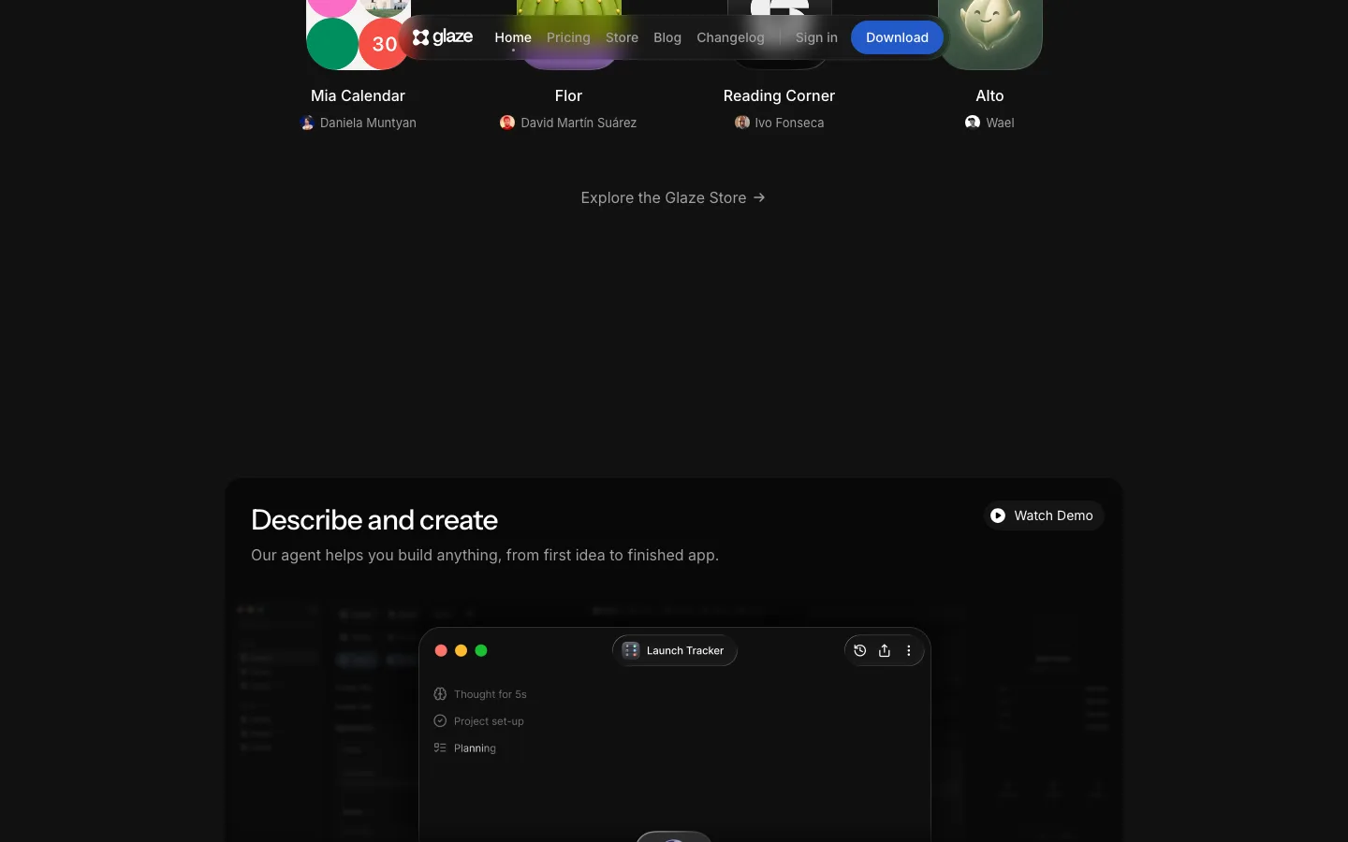The height and width of the screenshot is (842, 1348).
Task: Click the red close dot in the demo window
Action: tap(441, 650)
